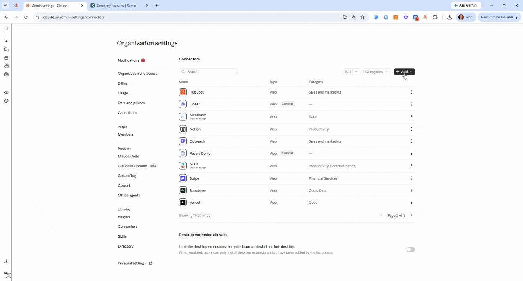The width and height of the screenshot is (523, 281).
Task: Click the address bar URL
Action: [x=74, y=17]
